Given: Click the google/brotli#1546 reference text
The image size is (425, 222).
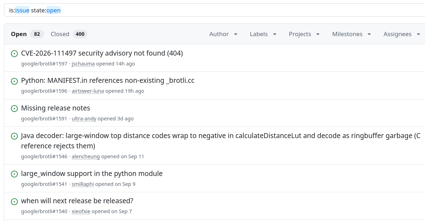Looking at the screenshot, I should click(44, 156).
